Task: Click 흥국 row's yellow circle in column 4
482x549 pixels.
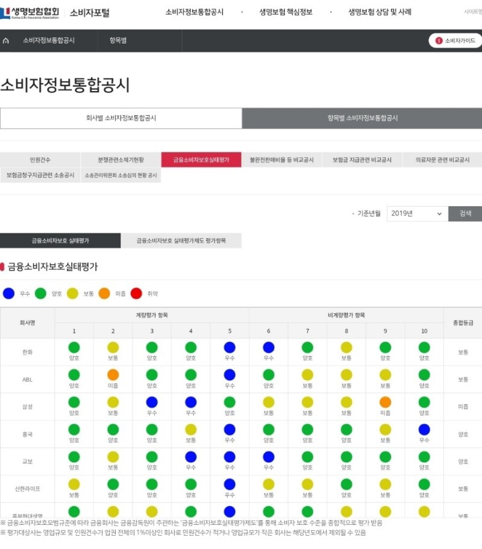Action: coord(191,429)
